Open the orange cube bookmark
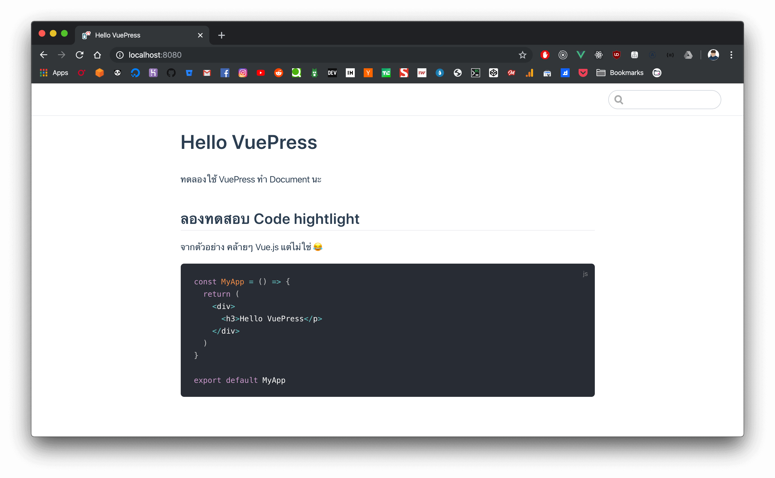Viewport: 775px width, 478px height. point(100,73)
